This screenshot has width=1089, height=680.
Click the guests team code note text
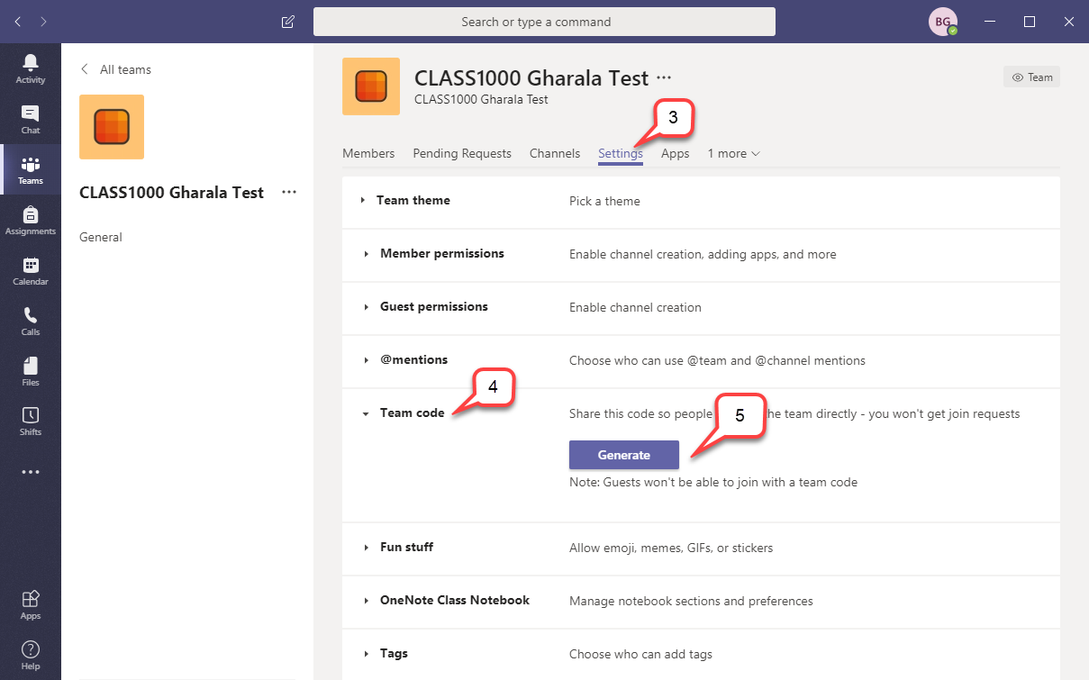click(713, 482)
